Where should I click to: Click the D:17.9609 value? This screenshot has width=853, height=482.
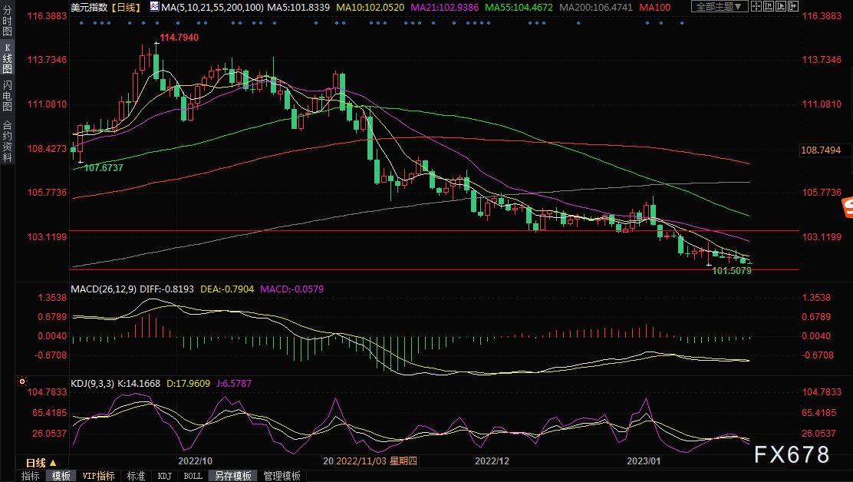pyautogui.click(x=188, y=384)
